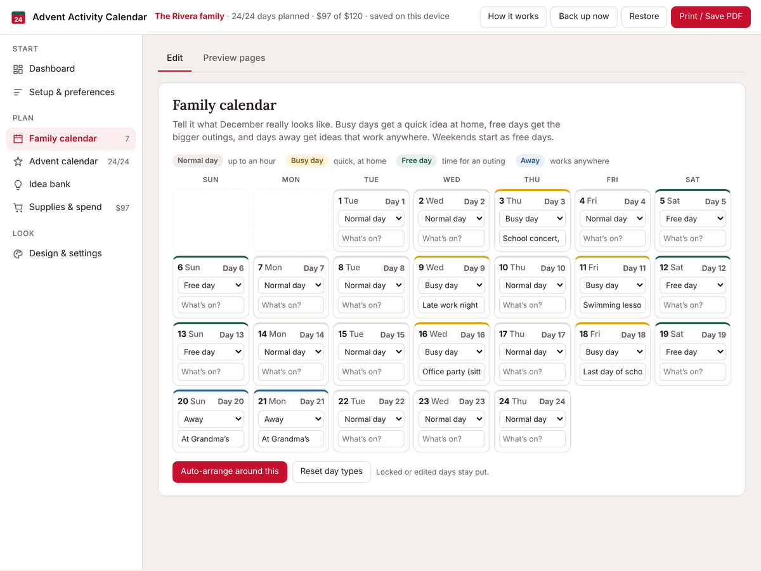
Task: Click the Advent calendar app logo icon
Action: pos(18,17)
